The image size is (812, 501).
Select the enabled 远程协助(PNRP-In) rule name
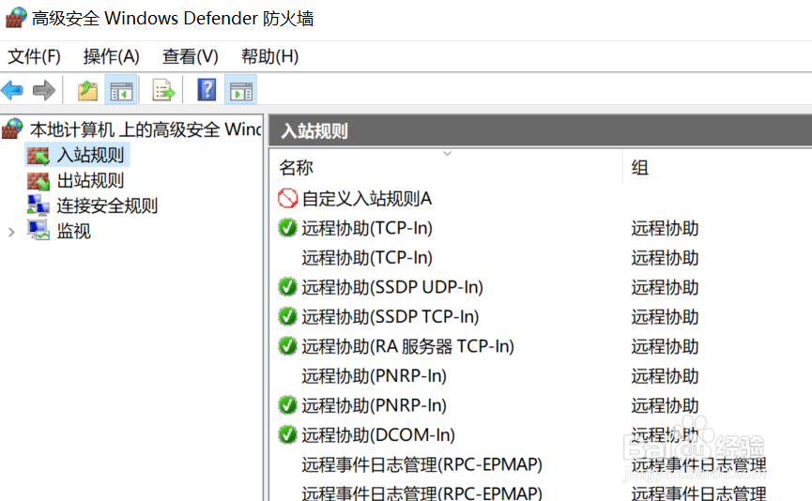click(375, 405)
